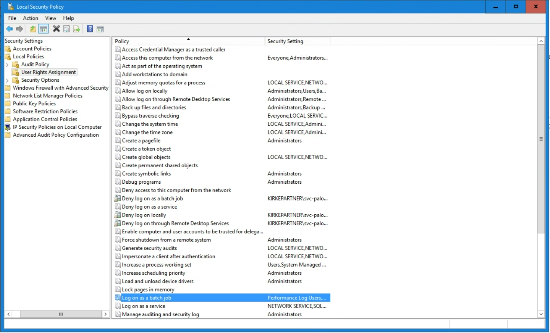The width and height of the screenshot is (550, 333).
Task: Click the Up One Level folder icon
Action: coord(33,29)
